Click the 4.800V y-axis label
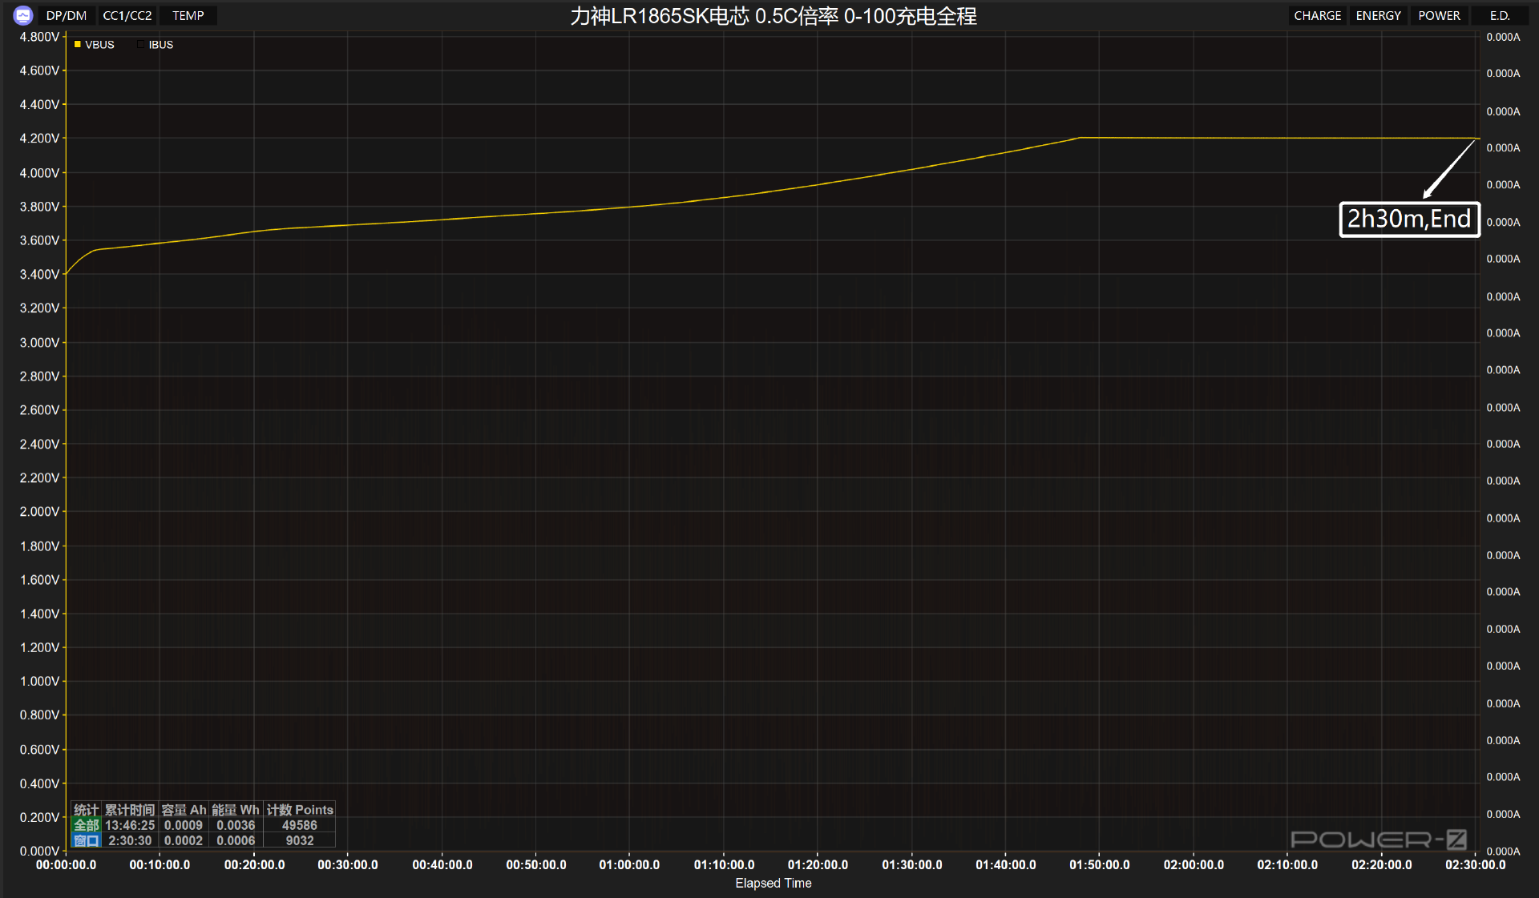Screen dimensions: 1539x898 [x=39, y=37]
